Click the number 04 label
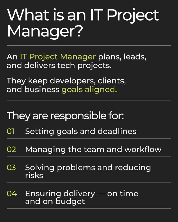This screenshot has height=222, width=178. pos(12,193)
